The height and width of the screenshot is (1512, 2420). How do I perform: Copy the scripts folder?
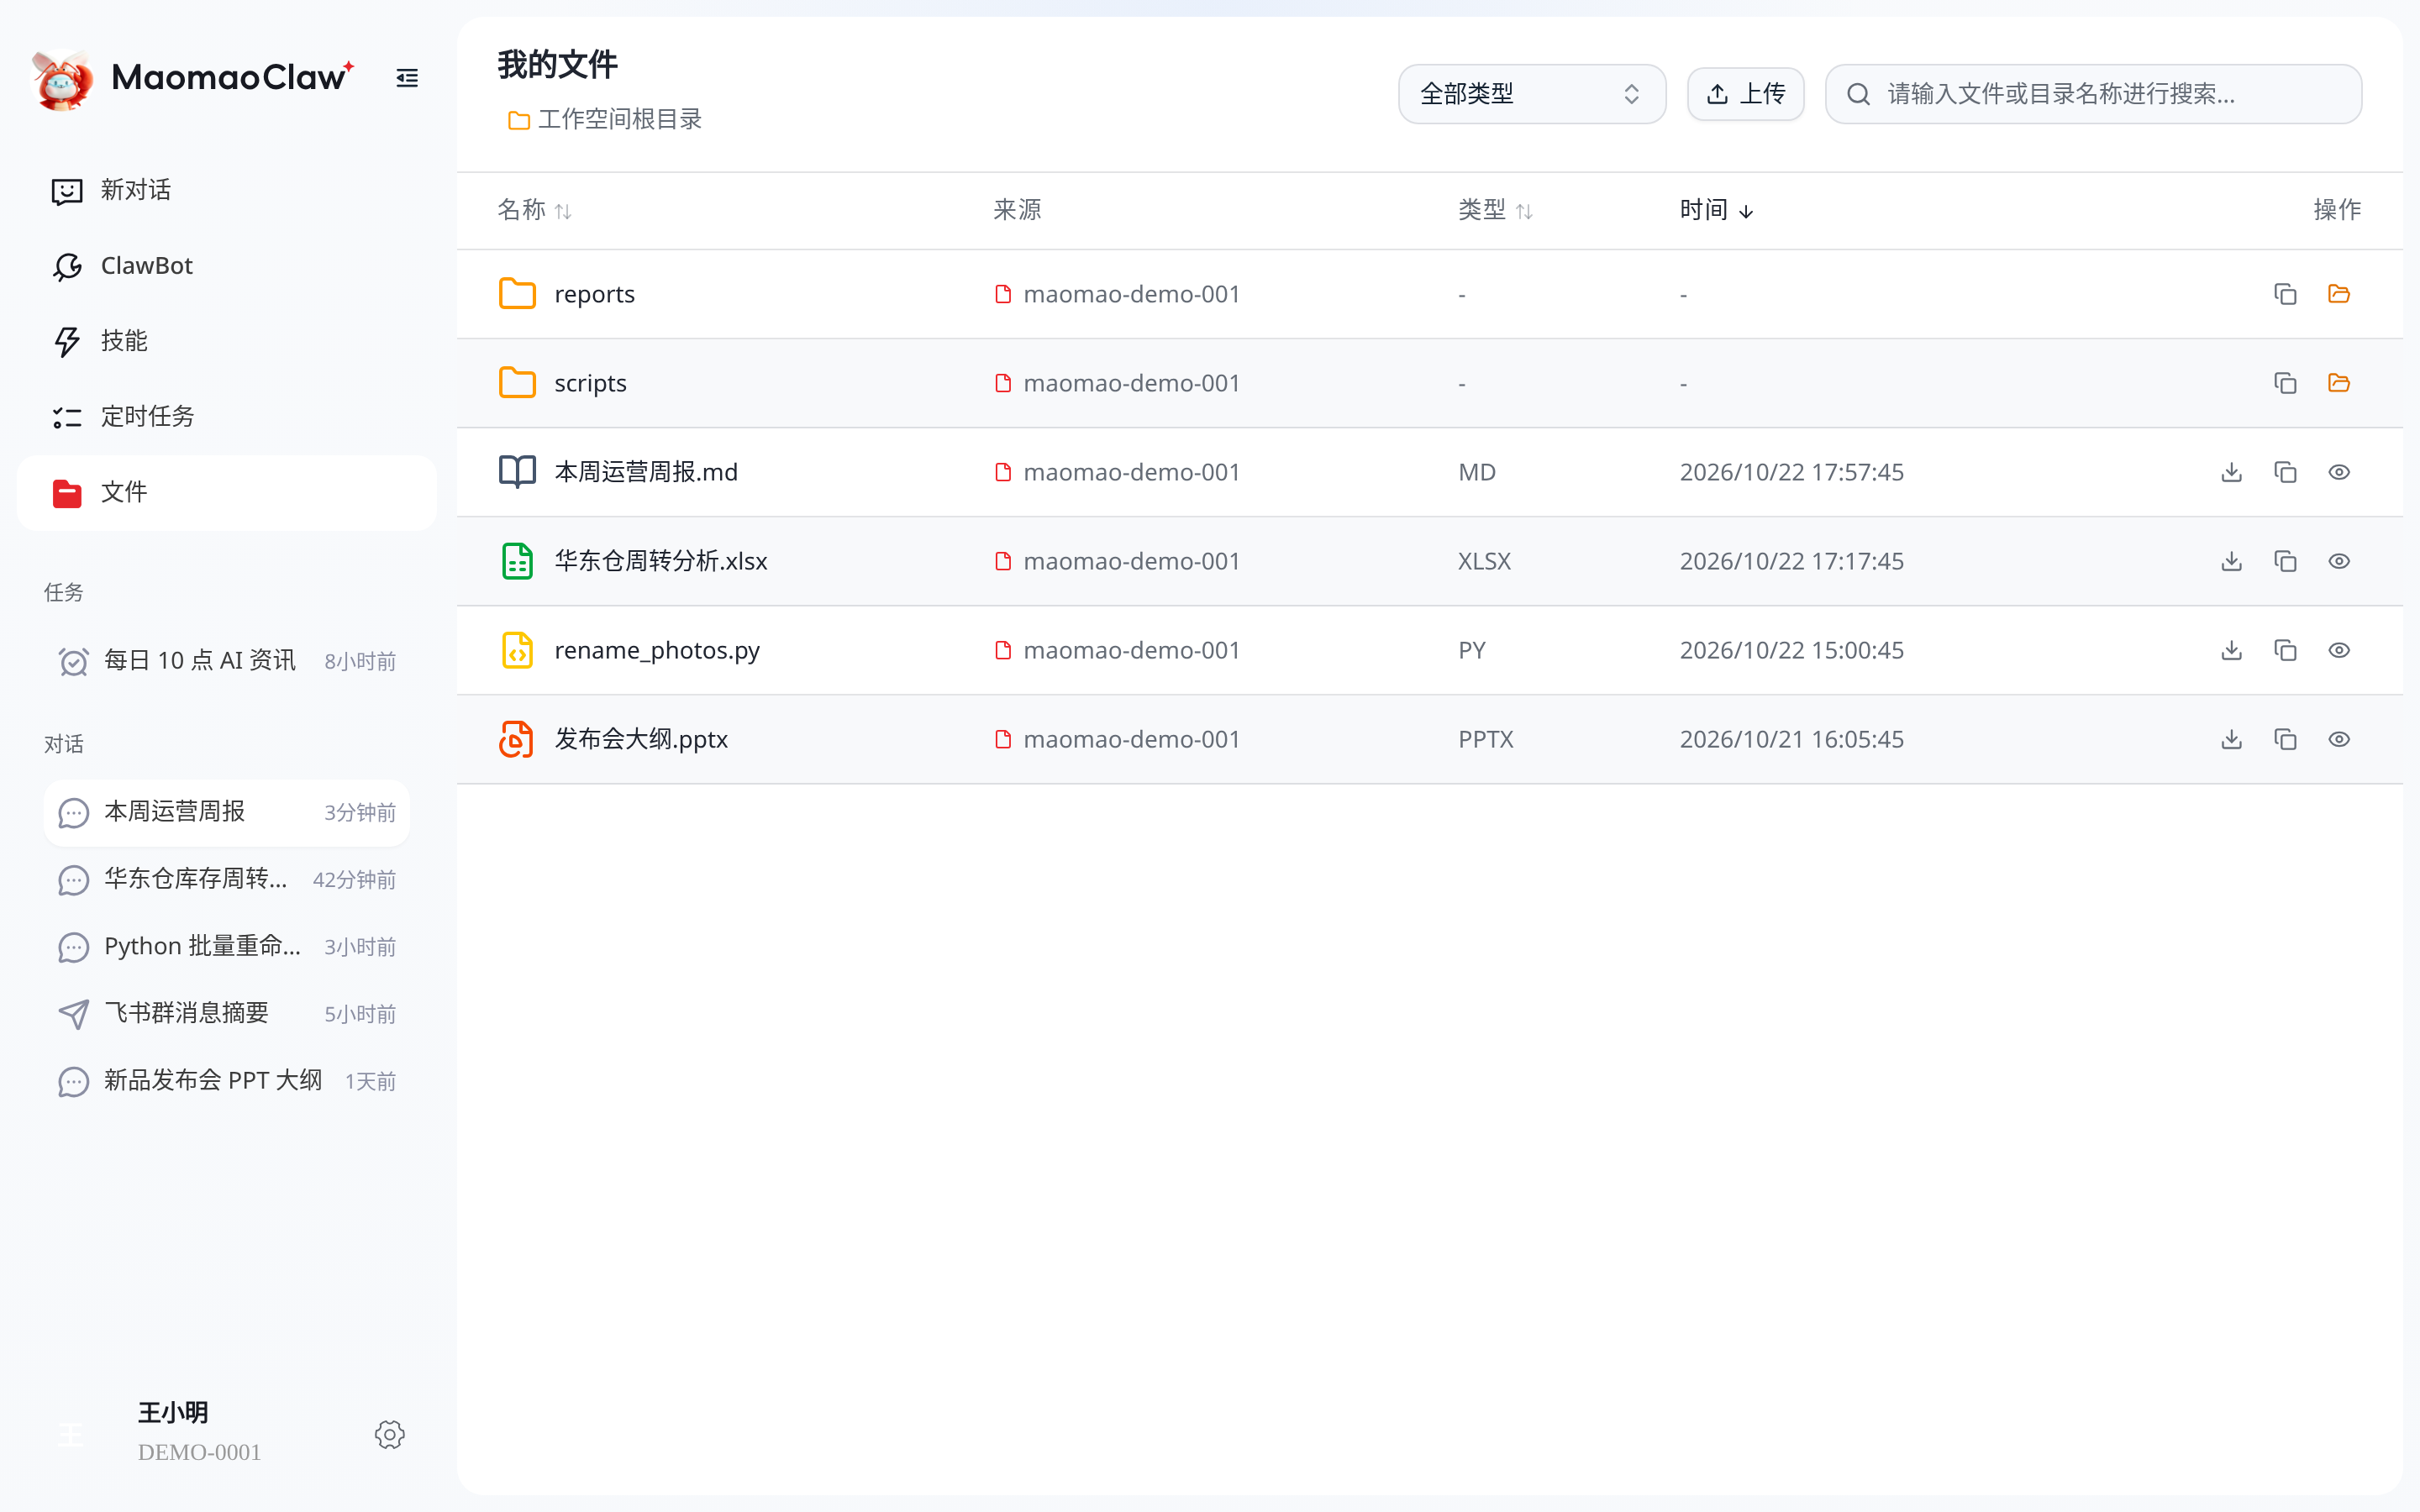2285,383
